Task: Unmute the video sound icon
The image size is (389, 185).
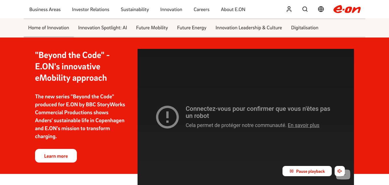Action: coord(339,171)
